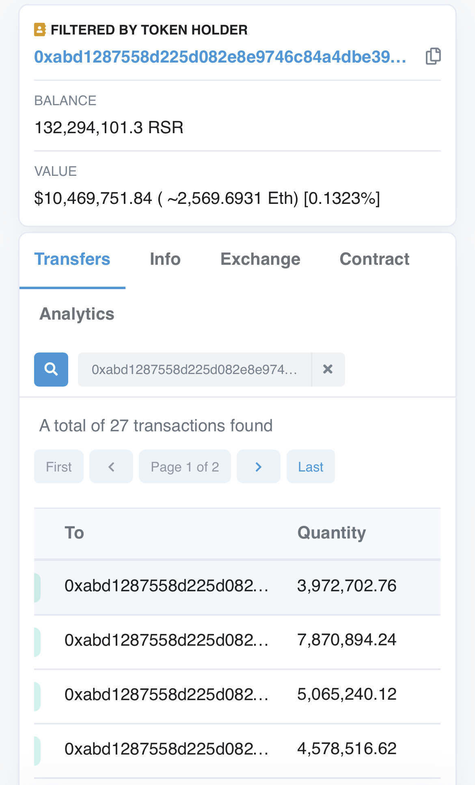Click the First page button
Image resolution: width=475 pixels, height=785 pixels.
[x=59, y=467]
